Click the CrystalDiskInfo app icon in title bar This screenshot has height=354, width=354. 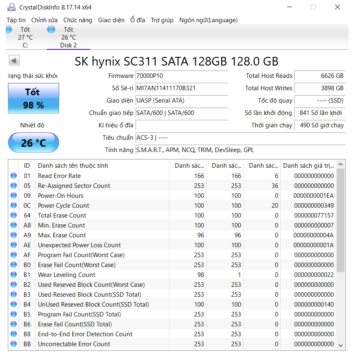click(x=11, y=7)
